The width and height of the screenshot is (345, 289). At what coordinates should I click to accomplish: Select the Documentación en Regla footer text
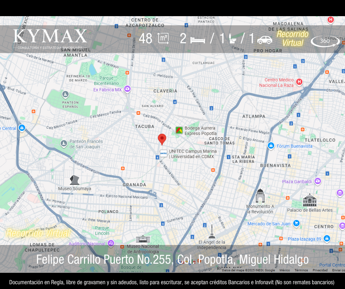(171, 282)
